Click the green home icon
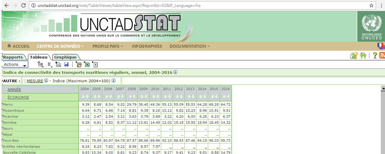The width and height of the screenshot is (385, 154). (x=363, y=56)
